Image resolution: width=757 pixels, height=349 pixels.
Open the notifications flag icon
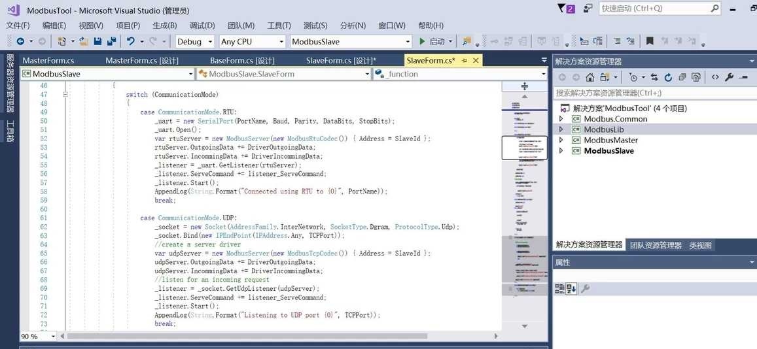click(565, 8)
